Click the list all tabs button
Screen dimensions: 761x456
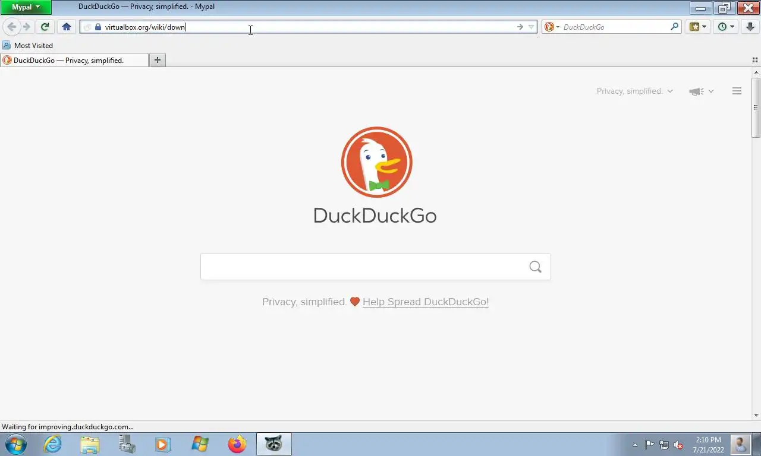click(755, 60)
